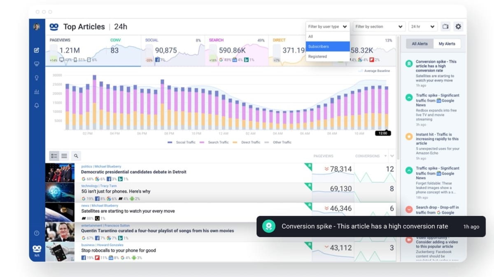The image size is (494, 277).
Task: Toggle Other Traffic legend series
Action: (x=278, y=142)
